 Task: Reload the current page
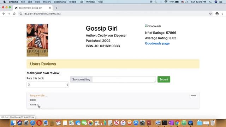click(x=14, y=14)
